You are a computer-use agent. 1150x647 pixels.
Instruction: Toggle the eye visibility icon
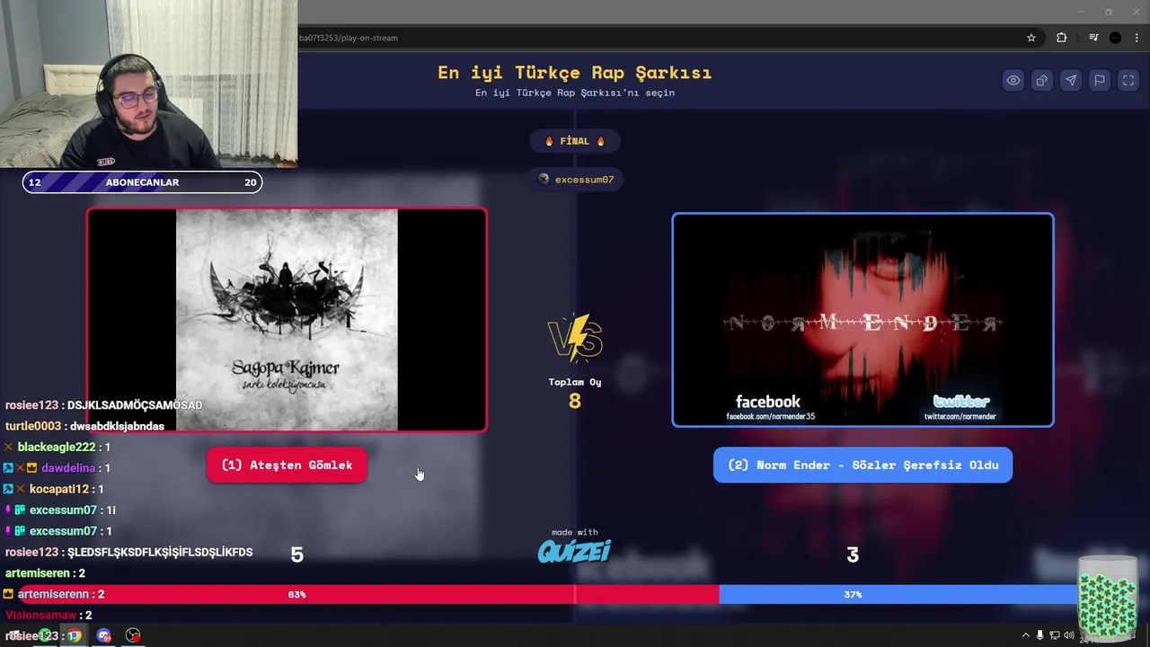pos(1013,80)
